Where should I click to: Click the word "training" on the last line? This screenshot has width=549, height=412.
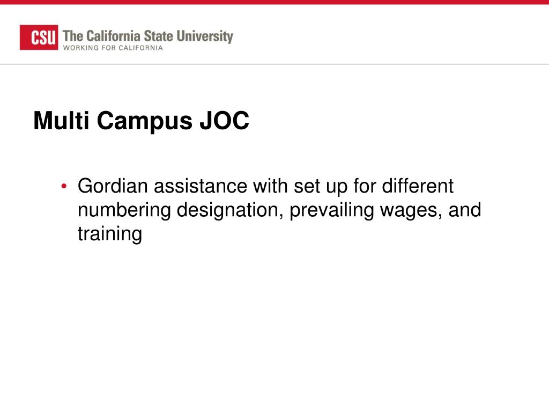coord(110,234)
